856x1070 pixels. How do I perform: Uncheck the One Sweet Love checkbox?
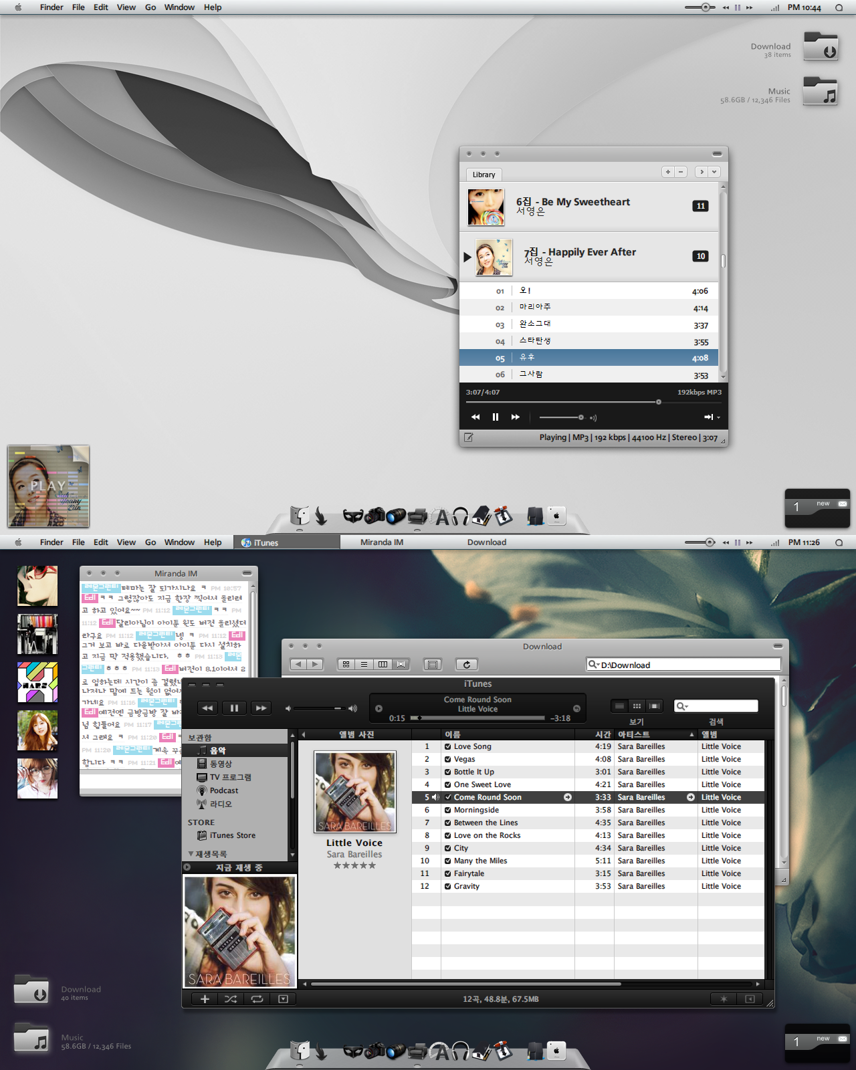click(x=448, y=784)
